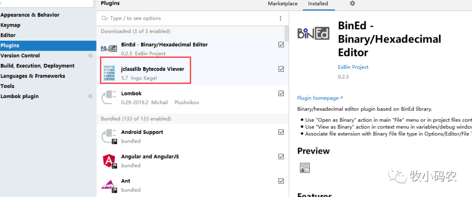The width and height of the screenshot is (472, 197).
Task: Open the plugins gear settings icon
Action: point(352,4)
